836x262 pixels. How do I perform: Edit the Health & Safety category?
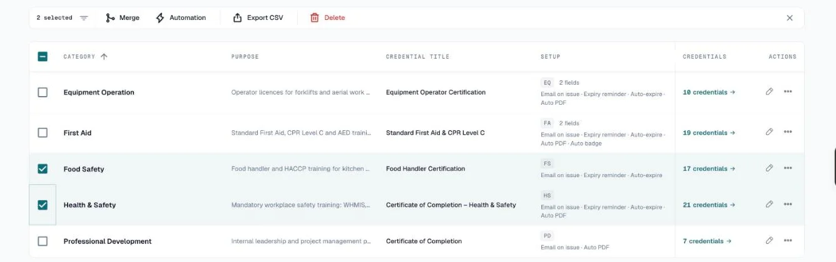pyautogui.click(x=769, y=205)
